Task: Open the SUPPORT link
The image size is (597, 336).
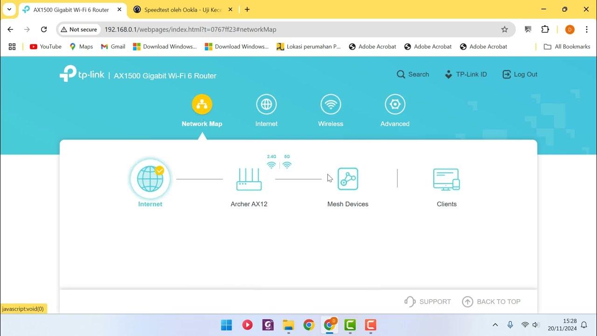Action: pos(428,301)
